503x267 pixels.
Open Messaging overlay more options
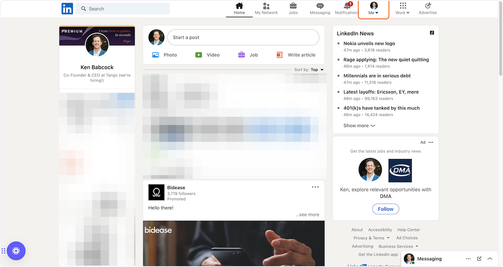pyautogui.click(x=468, y=259)
